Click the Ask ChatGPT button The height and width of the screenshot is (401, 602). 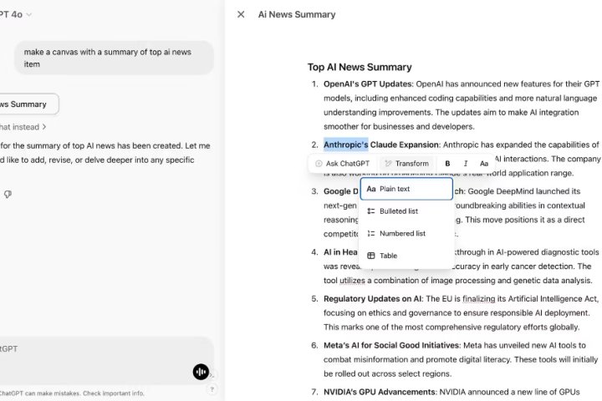[342, 164]
